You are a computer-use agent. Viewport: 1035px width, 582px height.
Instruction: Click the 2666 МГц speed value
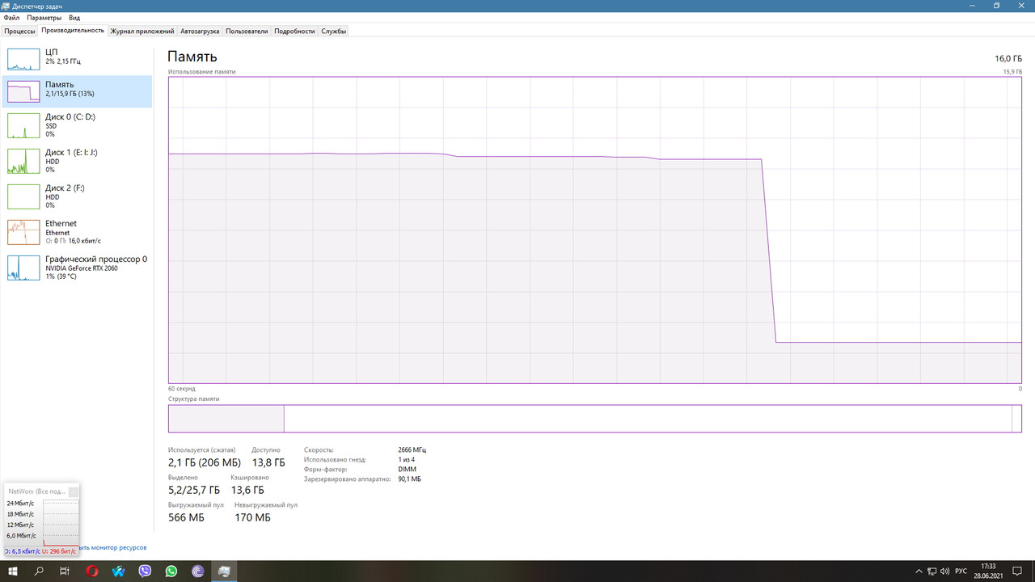pyautogui.click(x=412, y=449)
